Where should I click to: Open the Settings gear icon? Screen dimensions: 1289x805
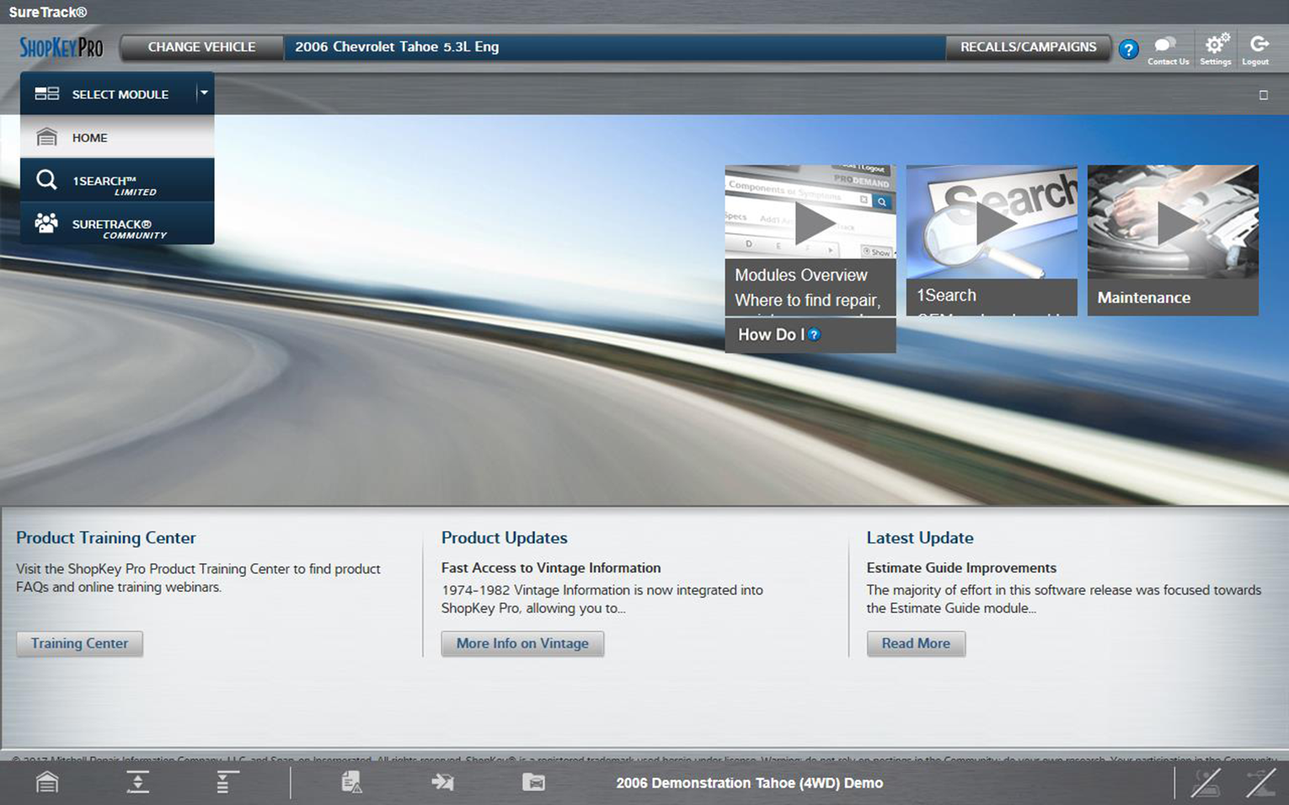[x=1215, y=49]
